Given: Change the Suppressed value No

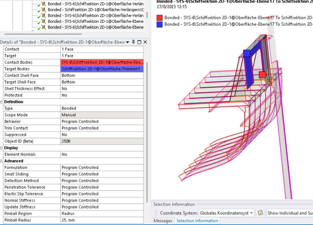Looking at the screenshot, I should pyautogui.click(x=102, y=135).
